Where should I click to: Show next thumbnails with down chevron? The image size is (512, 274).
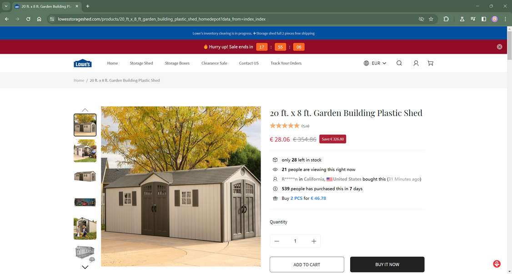pyautogui.click(x=85, y=267)
